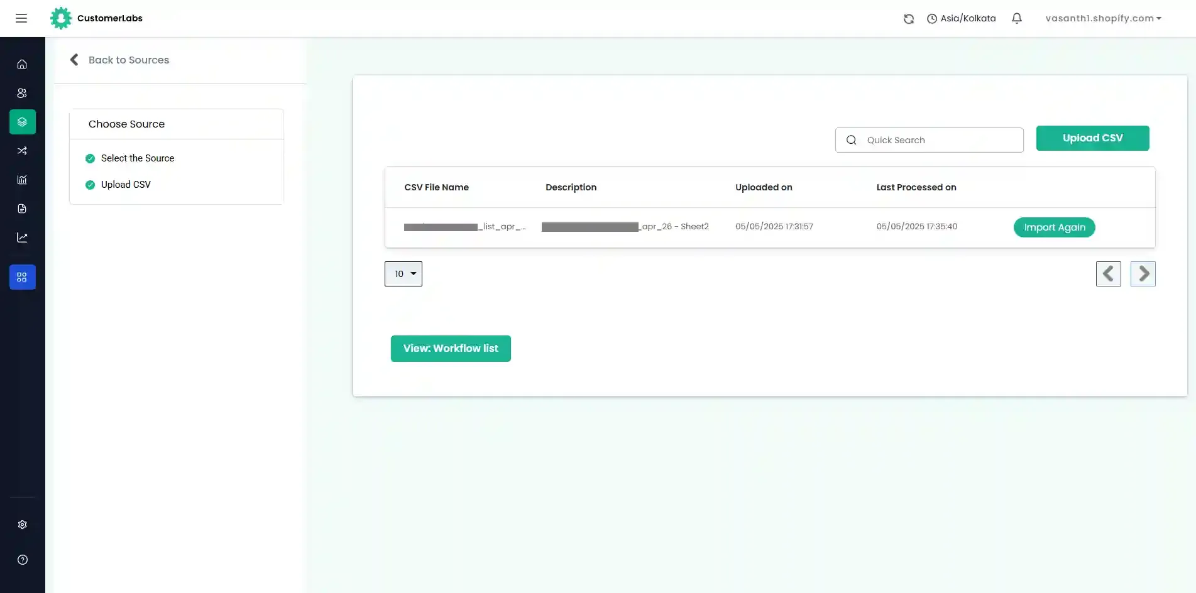
Task: Select the 'Upload CSV' step in sidebar
Action: tap(126, 185)
